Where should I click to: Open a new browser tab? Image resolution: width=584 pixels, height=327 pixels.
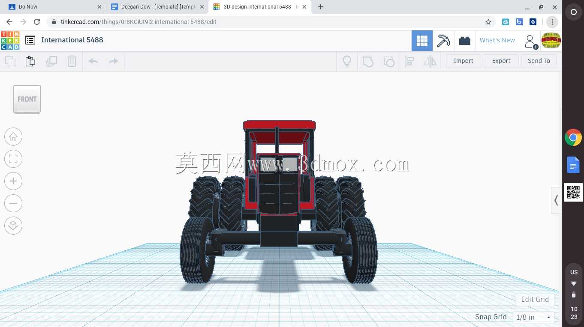[321, 7]
